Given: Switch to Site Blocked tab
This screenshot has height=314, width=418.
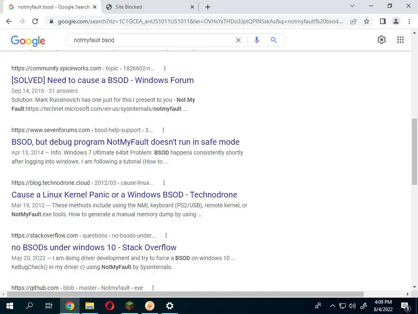Looking at the screenshot, I should (x=149, y=7).
